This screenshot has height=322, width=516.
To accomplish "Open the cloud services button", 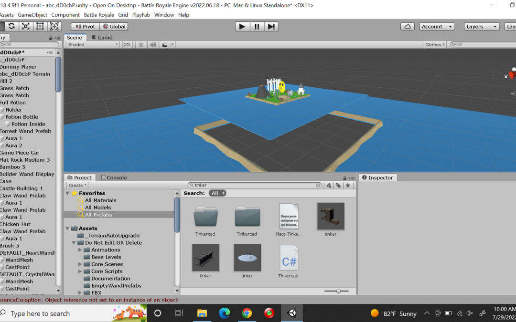I will (408, 27).
